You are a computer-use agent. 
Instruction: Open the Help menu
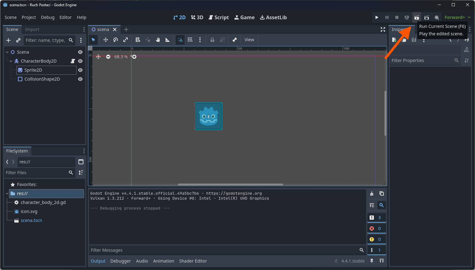pos(82,17)
